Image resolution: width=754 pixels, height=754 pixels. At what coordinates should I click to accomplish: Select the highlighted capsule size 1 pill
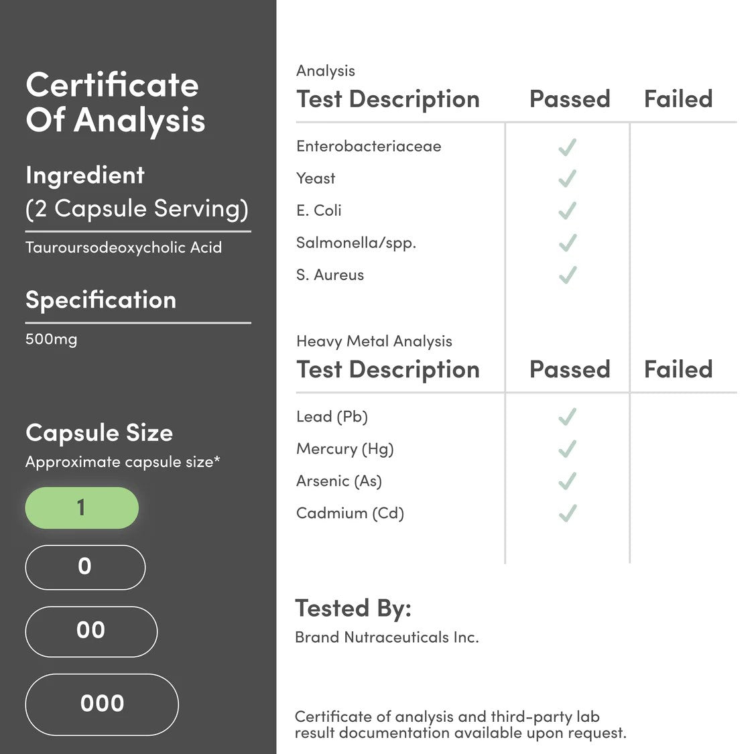[82, 508]
